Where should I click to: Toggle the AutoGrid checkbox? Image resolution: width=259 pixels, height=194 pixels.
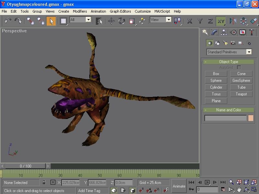[x=239, y=68]
